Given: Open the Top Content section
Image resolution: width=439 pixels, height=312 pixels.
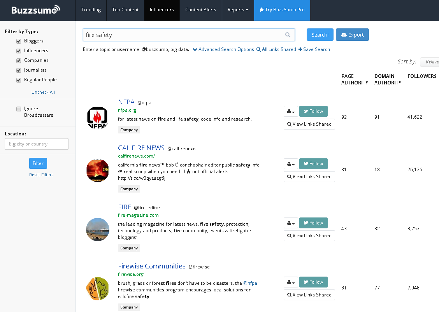Looking at the screenshot, I should (x=125, y=10).
